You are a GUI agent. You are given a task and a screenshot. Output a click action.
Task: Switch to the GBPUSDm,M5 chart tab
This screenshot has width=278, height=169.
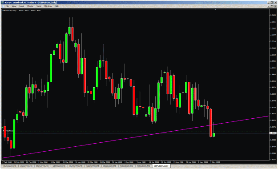tap(59, 166)
